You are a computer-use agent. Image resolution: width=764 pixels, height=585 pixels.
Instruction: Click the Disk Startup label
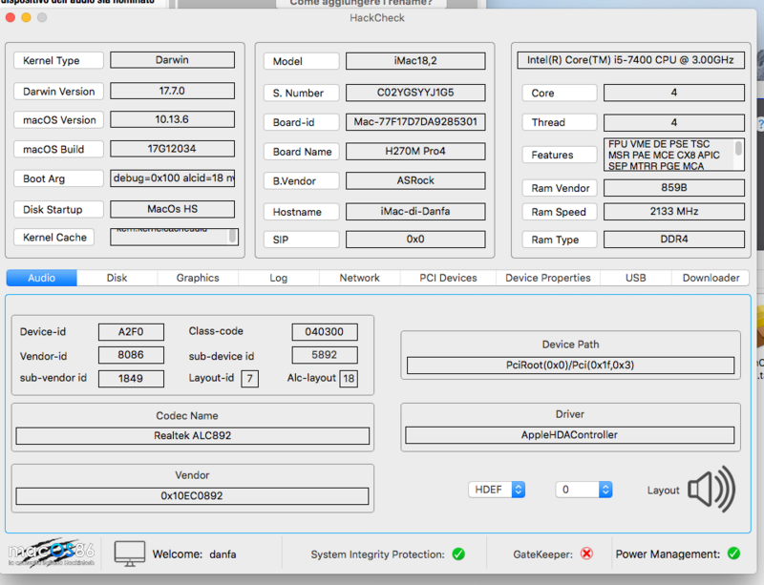click(x=58, y=209)
